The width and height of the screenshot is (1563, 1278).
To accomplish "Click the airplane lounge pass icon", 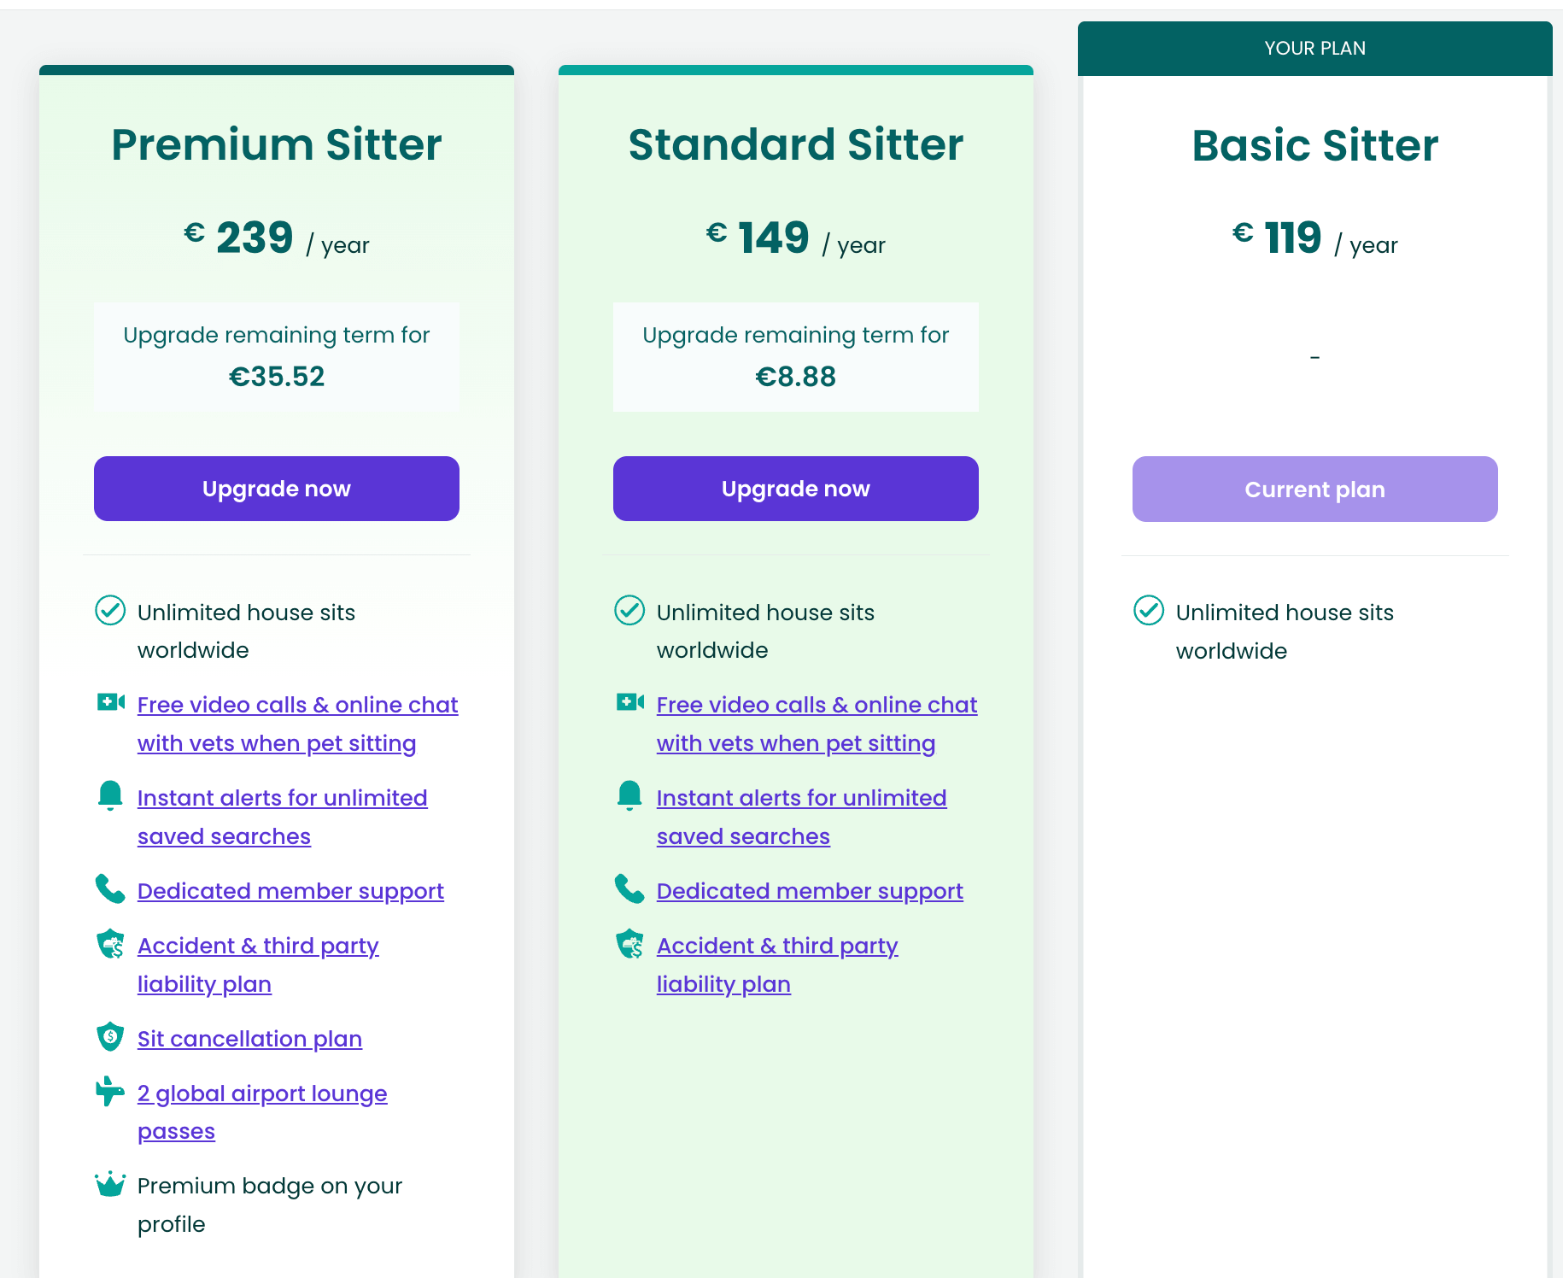I will click(x=110, y=1091).
